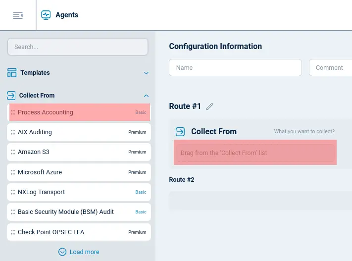Click the Collect From arrow icon in sidebar

(x=11, y=96)
